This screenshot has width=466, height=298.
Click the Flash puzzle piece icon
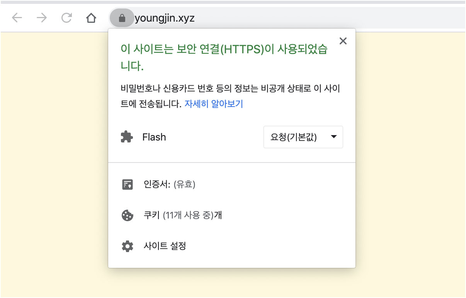(x=127, y=137)
